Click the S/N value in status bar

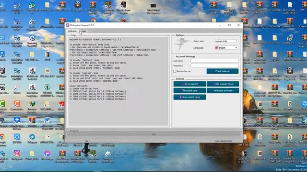(224, 141)
